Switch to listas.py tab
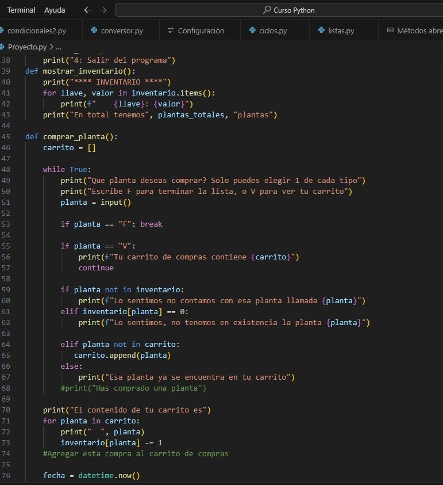Image resolution: width=443 pixels, height=485 pixels. click(341, 30)
